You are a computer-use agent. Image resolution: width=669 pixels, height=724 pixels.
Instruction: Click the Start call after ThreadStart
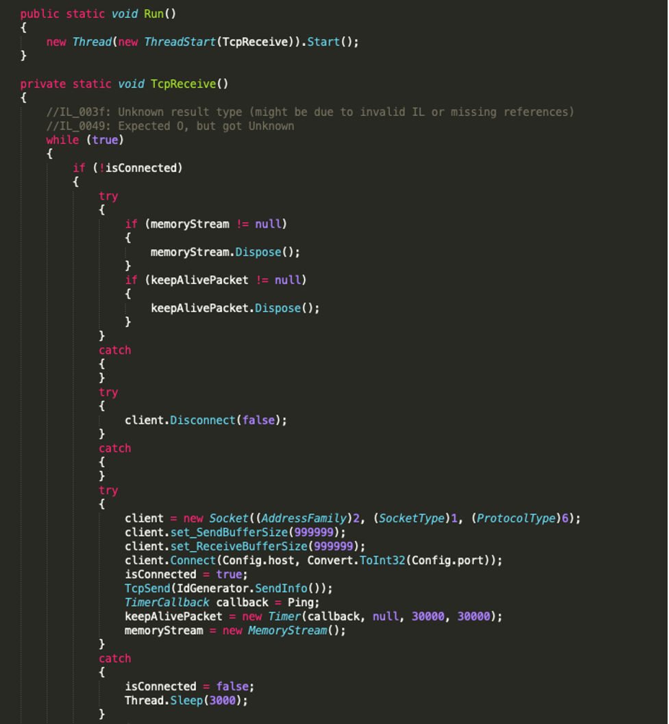(323, 42)
